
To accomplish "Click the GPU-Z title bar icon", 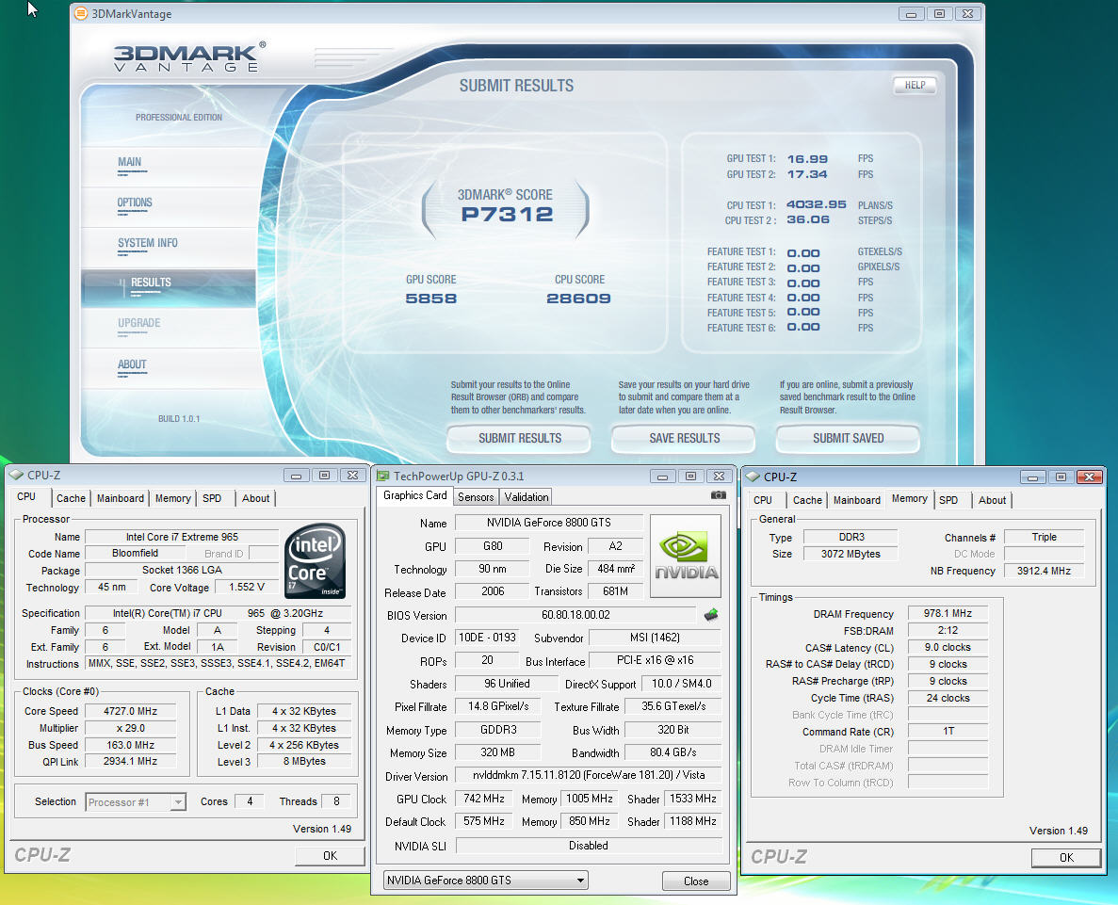I will 383,476.
